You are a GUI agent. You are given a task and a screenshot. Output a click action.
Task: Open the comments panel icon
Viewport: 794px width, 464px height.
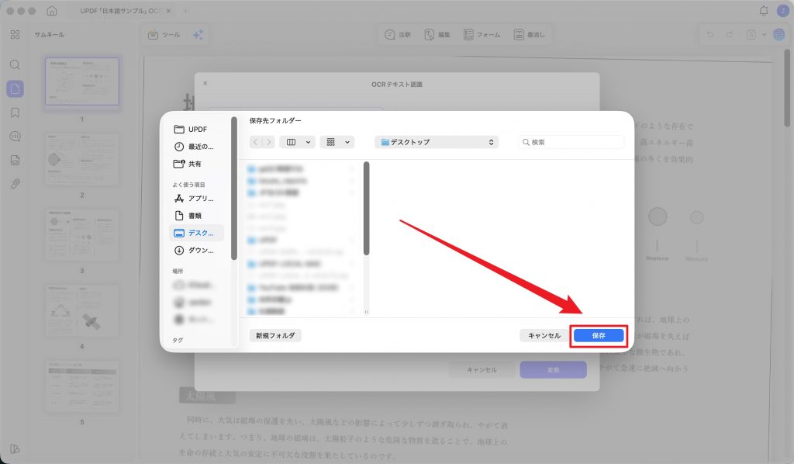click(x=16, y=137)
